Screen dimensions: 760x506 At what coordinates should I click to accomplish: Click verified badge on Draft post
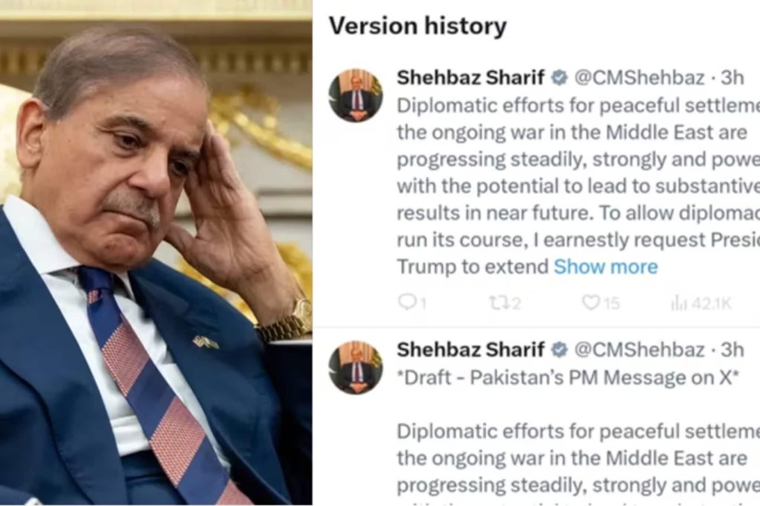(x=559, y=350)
